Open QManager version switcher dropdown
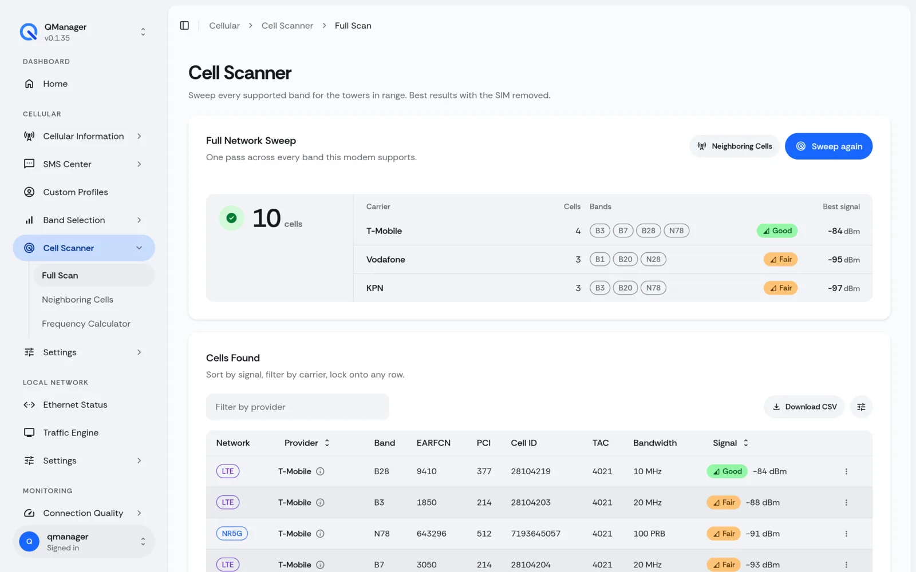Image resolution: width=916 pixels, height=572 pixels. click(84, 32)
